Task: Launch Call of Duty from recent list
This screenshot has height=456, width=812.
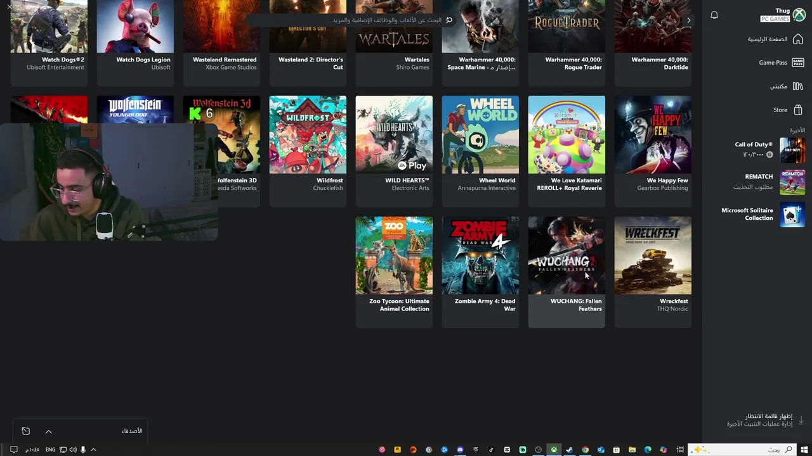Action: tap(769, 150)
